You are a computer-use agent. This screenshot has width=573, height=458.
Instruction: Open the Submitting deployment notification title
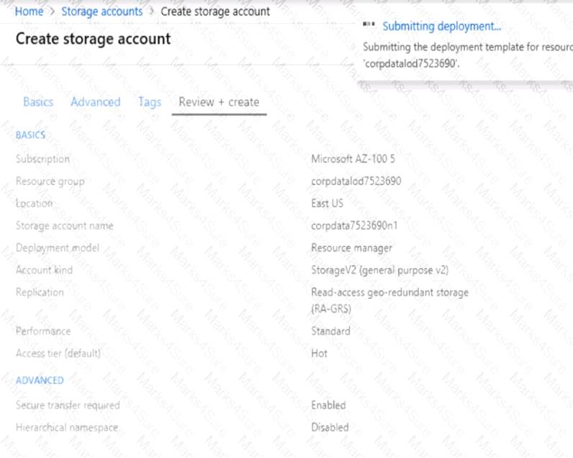click(441, 27)
